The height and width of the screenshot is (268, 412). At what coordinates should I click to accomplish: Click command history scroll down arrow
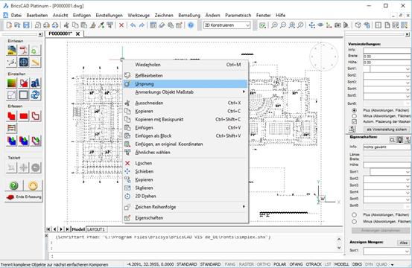(339, 247)
